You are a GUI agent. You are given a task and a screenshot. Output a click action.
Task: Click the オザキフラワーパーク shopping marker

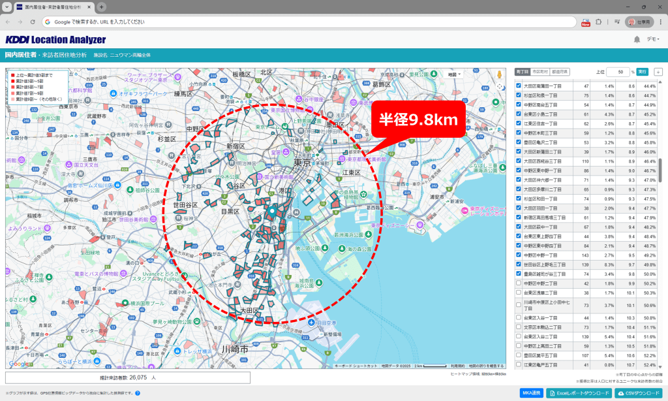pyautogui.click(x=114, y=93)
